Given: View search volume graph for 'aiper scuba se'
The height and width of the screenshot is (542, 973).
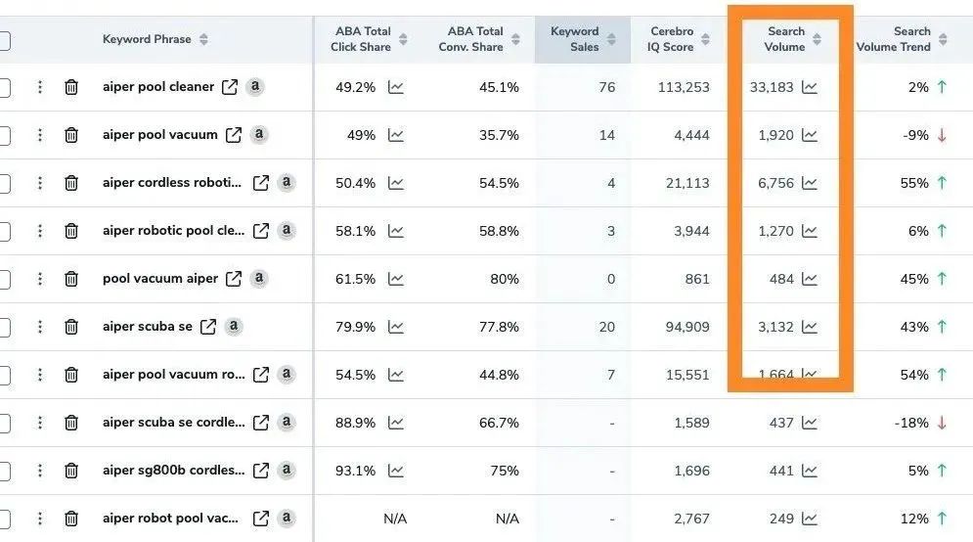Looking at the screenshot, I should [809, 327].
